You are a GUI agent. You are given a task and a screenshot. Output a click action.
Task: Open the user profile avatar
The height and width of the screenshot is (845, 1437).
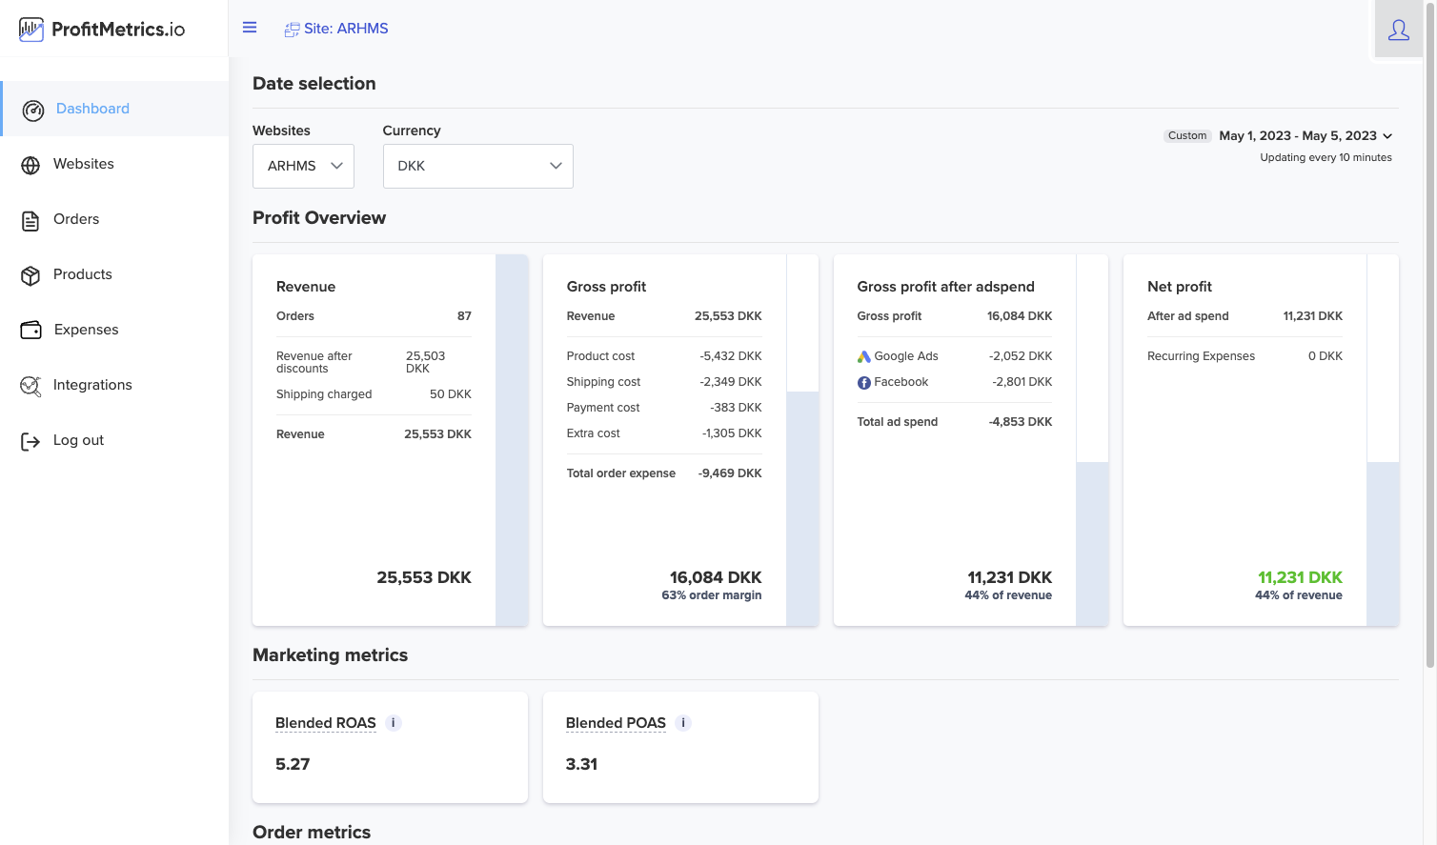1399,30
